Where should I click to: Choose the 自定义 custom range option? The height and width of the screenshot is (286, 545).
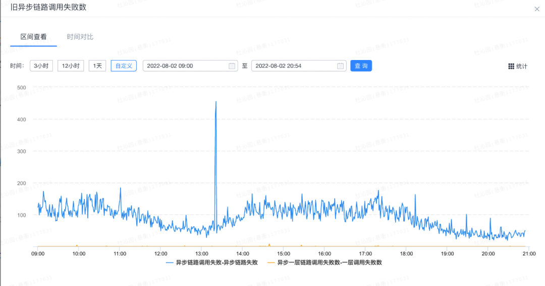(124, 66)
